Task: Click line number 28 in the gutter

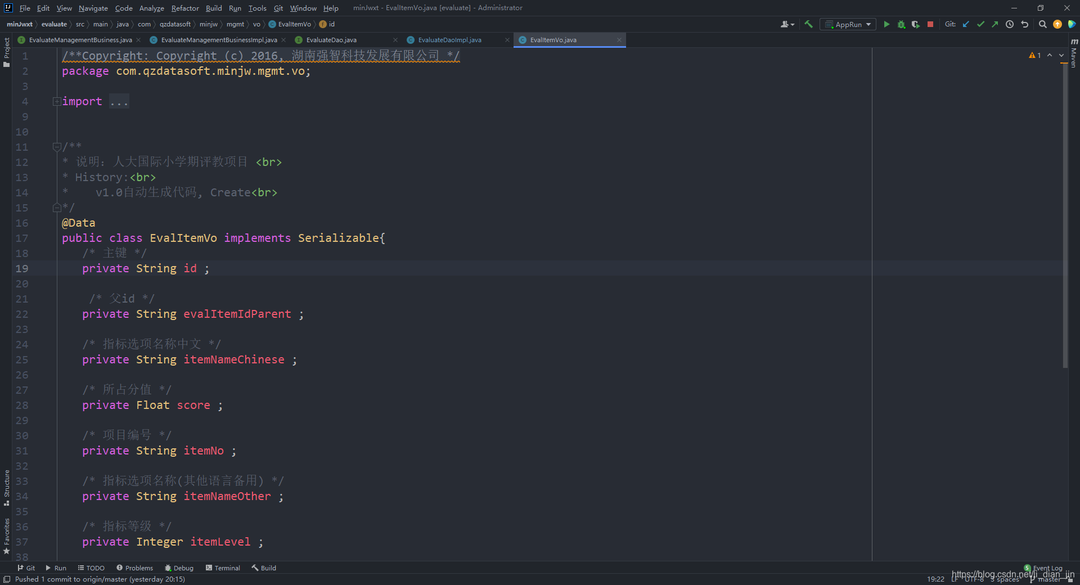Action: click(x=21, y=405)
